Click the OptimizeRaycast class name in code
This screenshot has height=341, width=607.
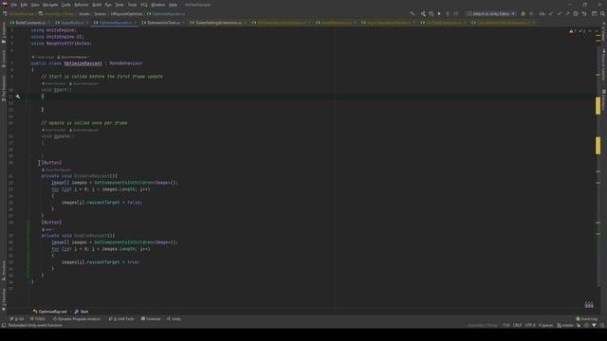83,63
